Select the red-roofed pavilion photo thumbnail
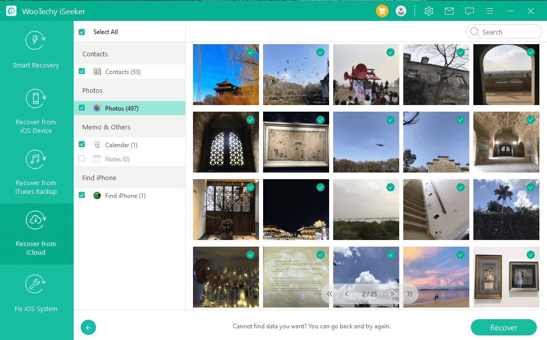Image resolution: width=547 pixels, height=340 pixels. click(226, 75)
